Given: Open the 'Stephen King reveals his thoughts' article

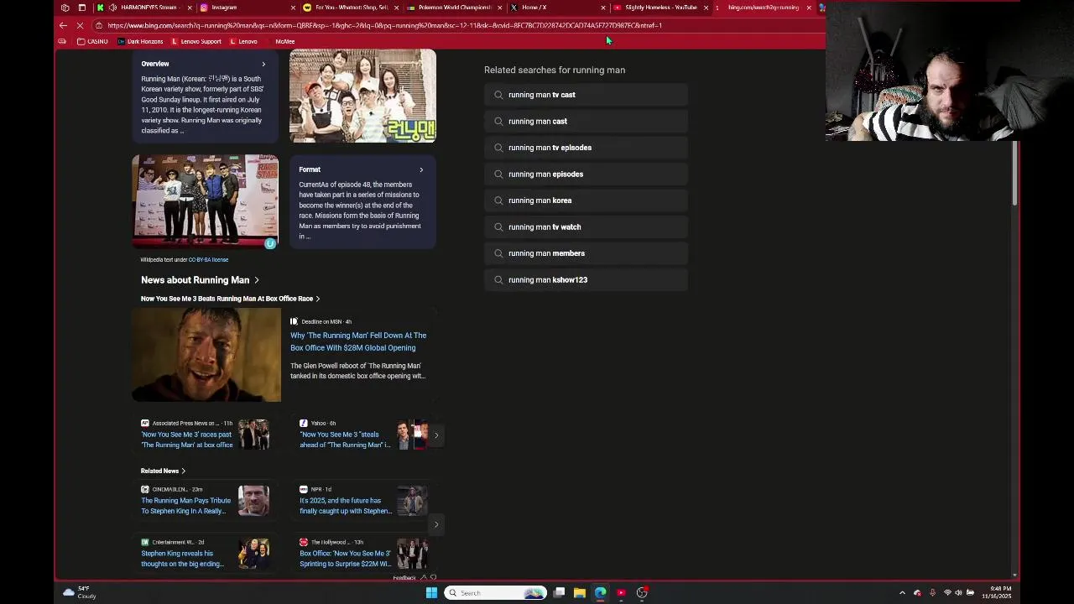Looking at the screenshot, I should click(182, 559).
